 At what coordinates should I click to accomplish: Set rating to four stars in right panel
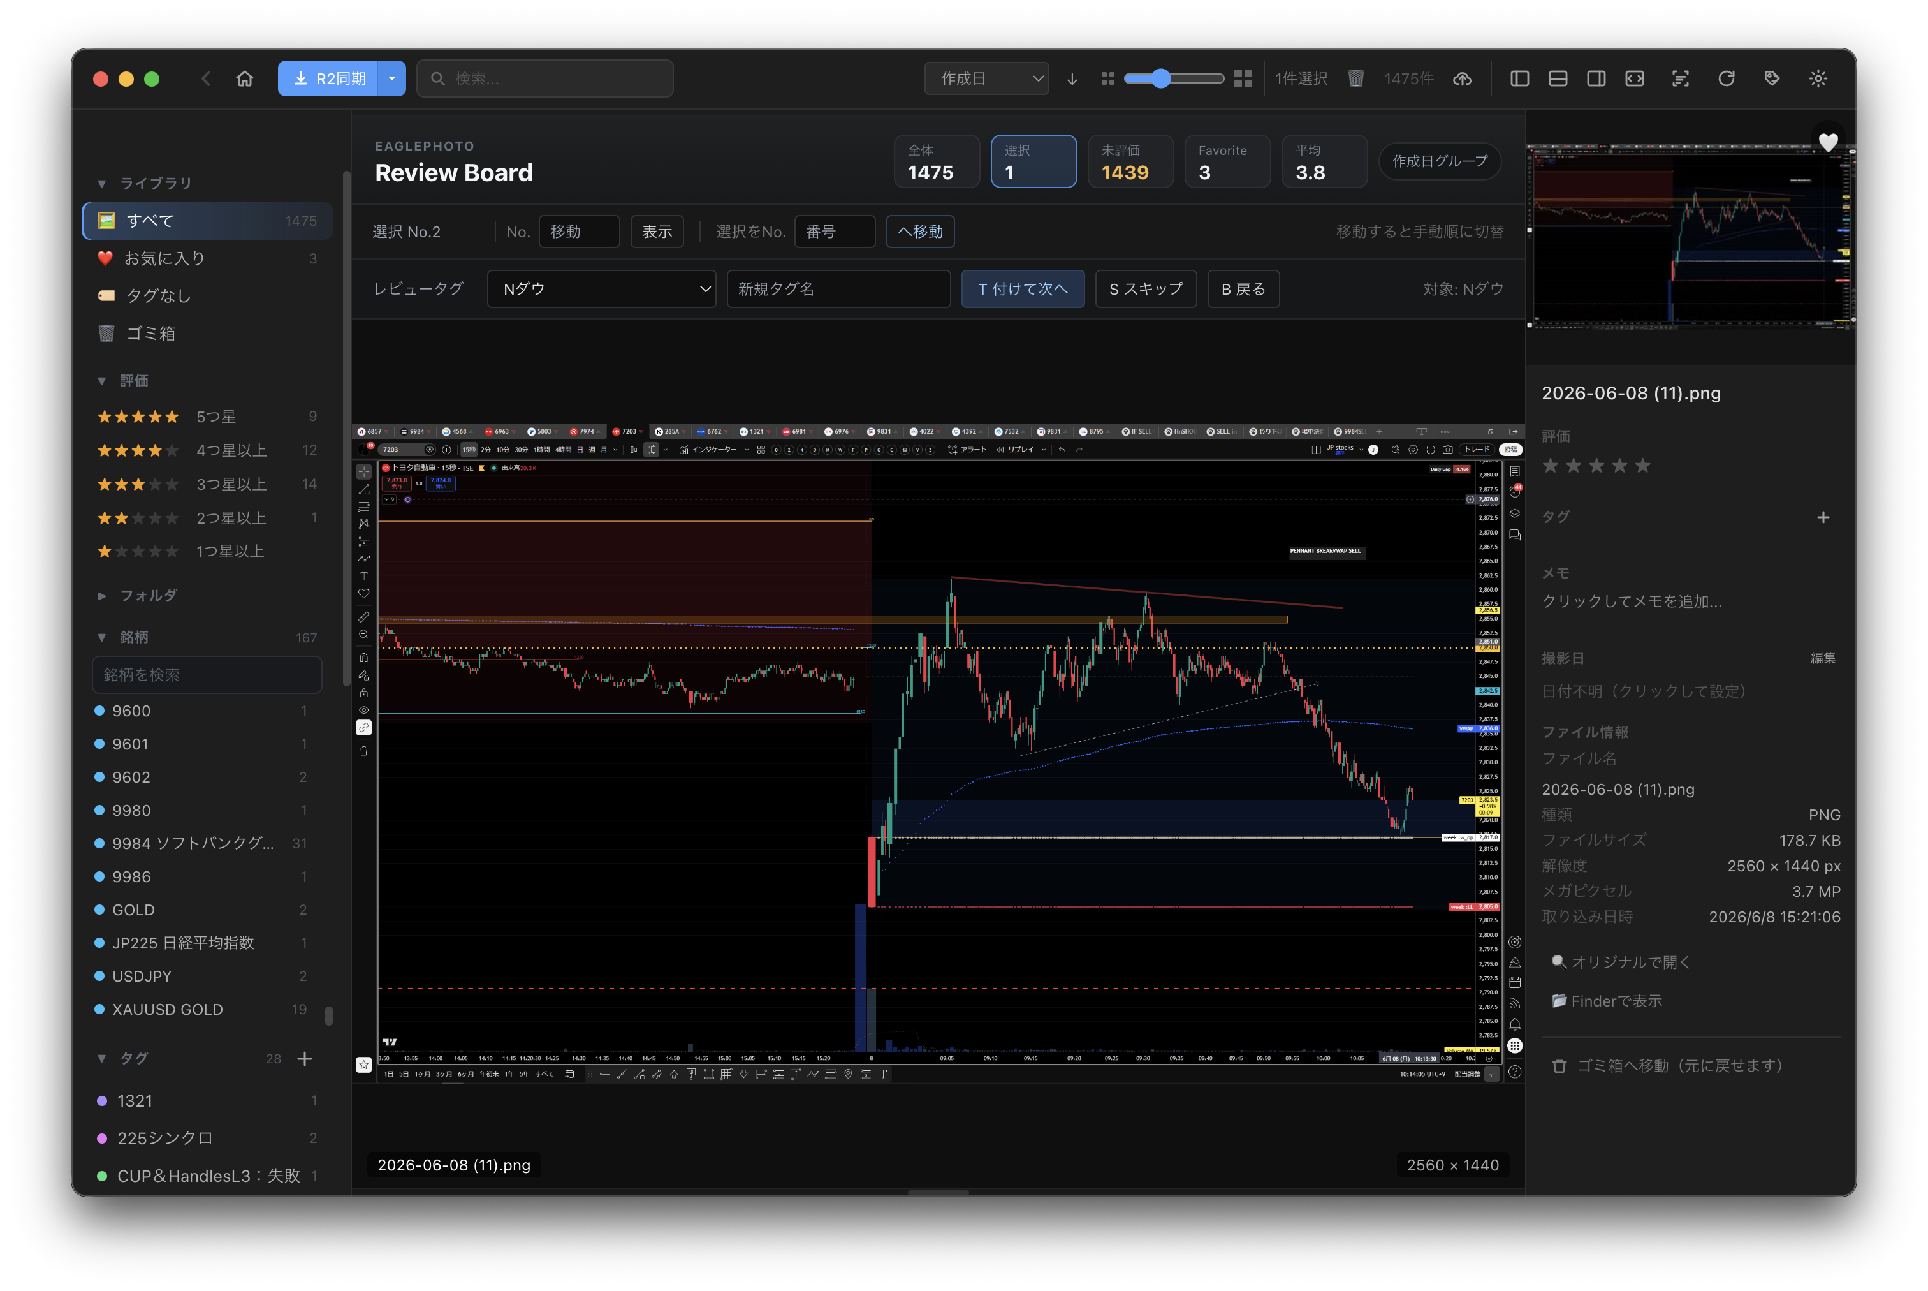pos(1619,465)
